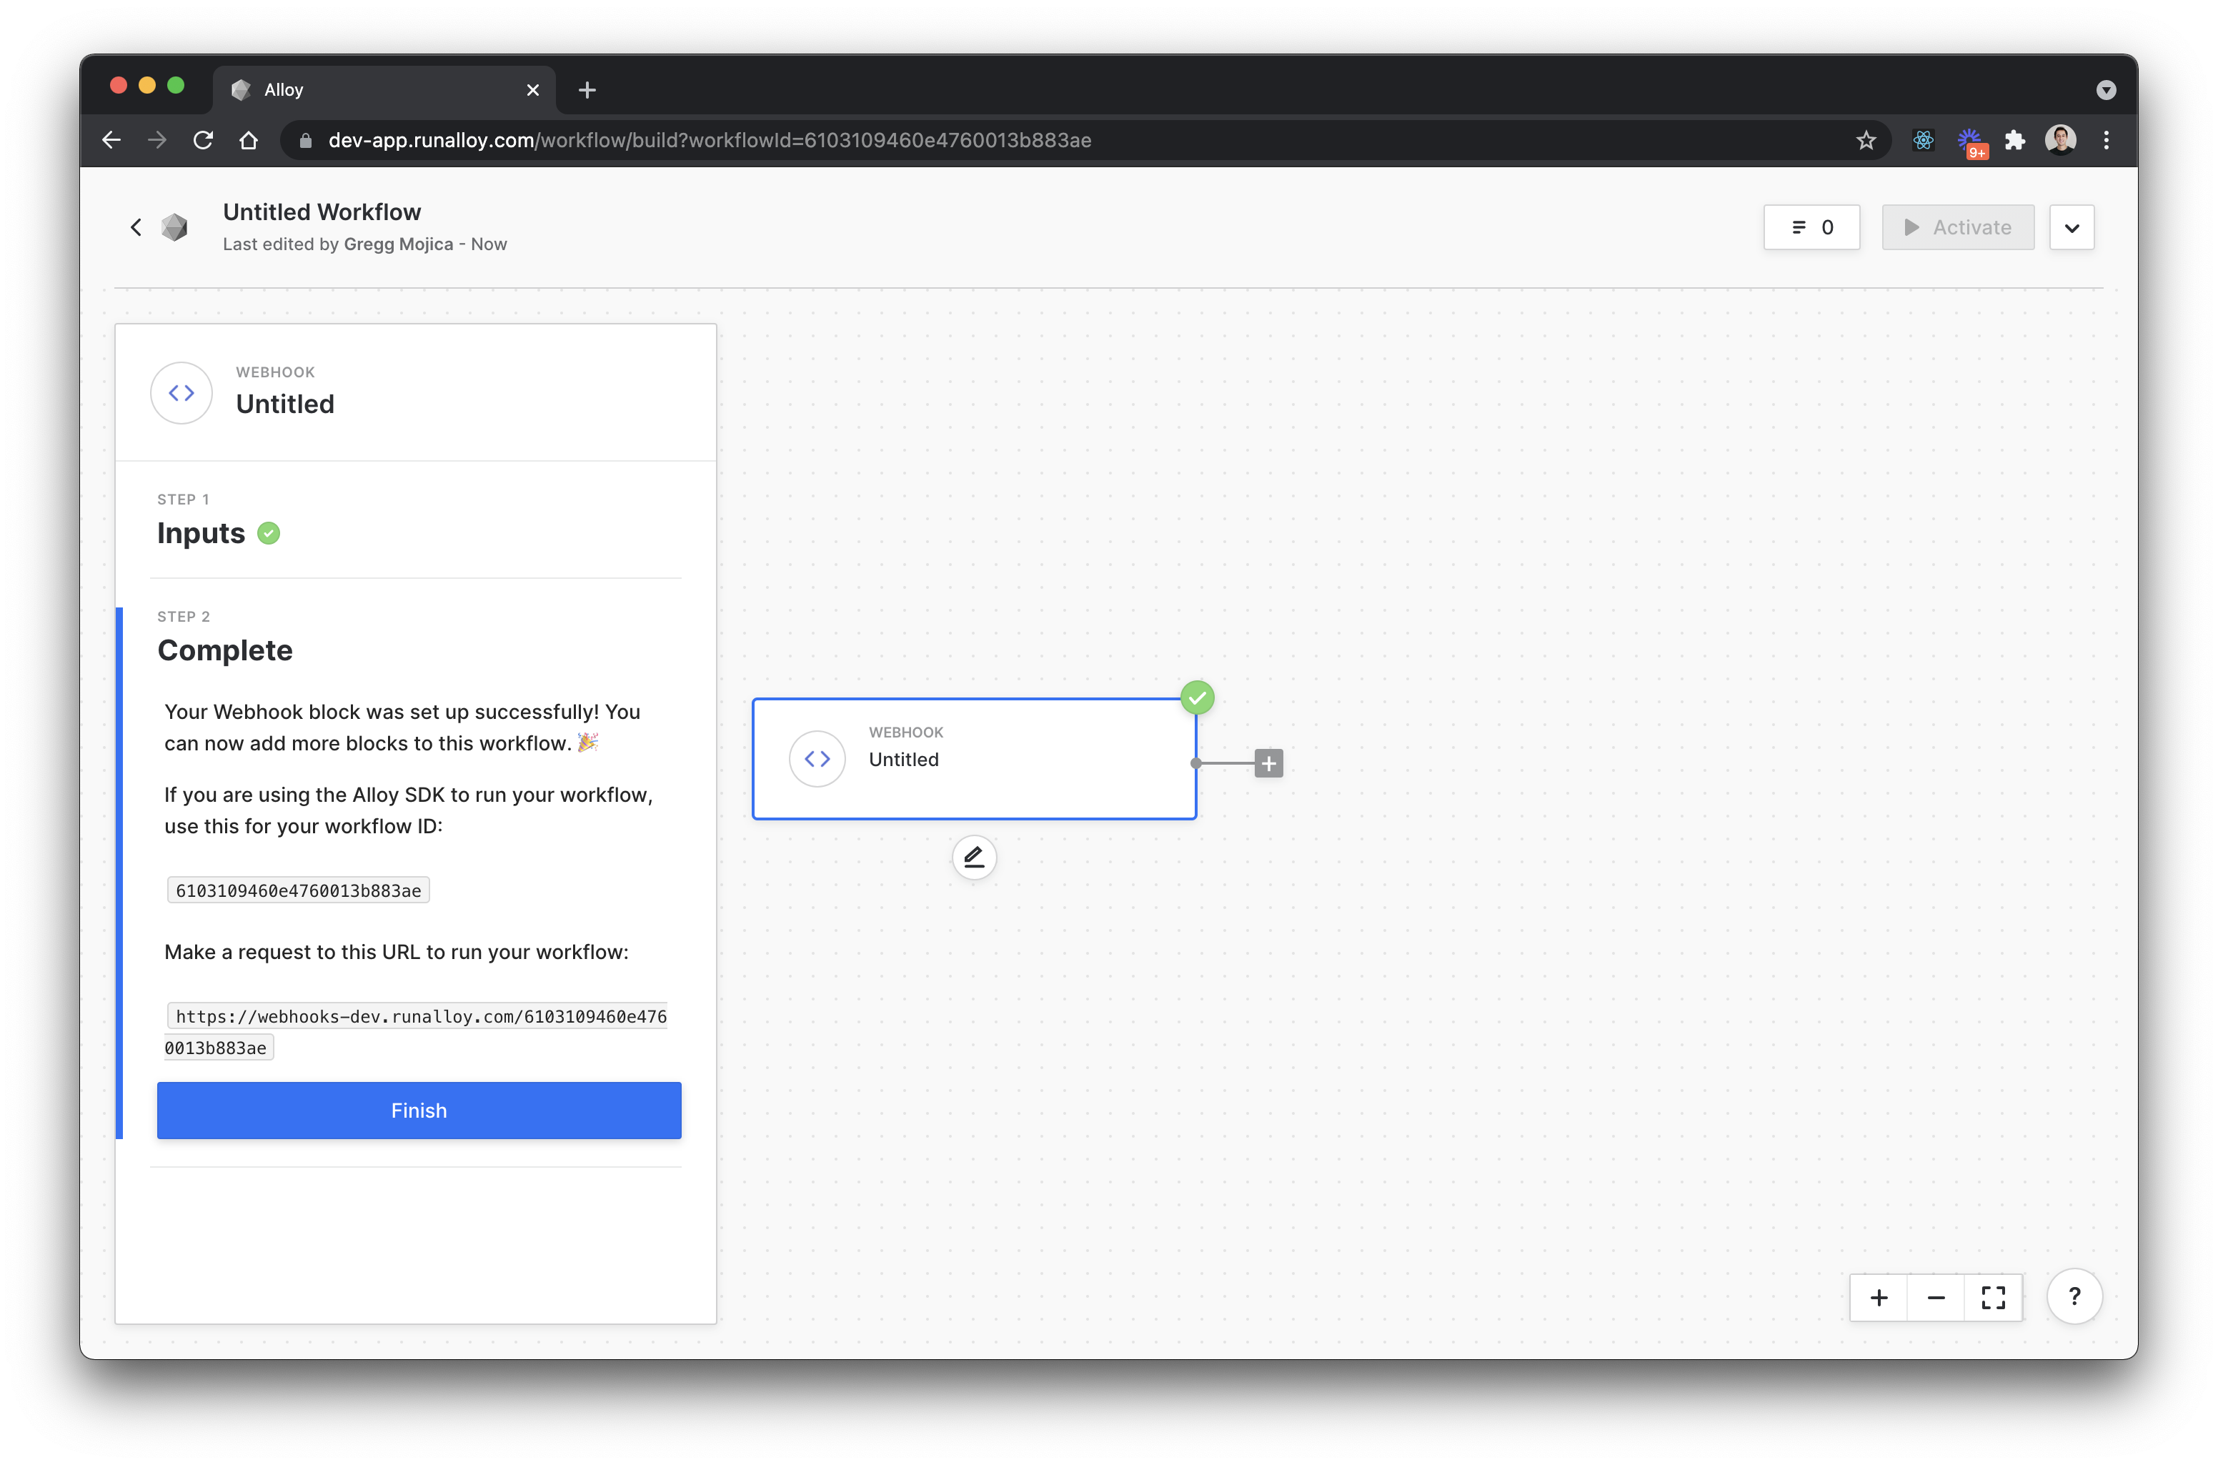Open the workflow logs counter button
This screenshot has height=1465, width=2218.
1811,227
